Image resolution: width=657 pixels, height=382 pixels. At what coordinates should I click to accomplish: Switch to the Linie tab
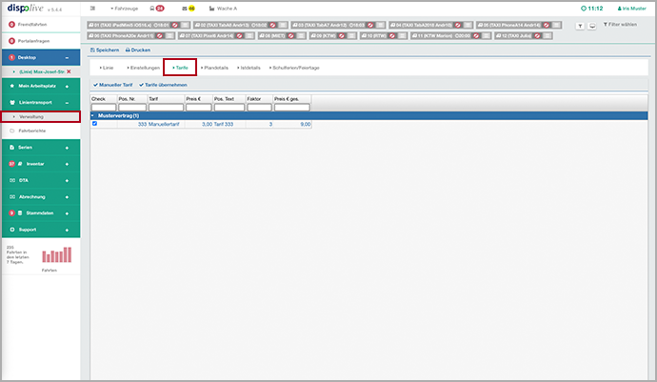click(107, 68)
